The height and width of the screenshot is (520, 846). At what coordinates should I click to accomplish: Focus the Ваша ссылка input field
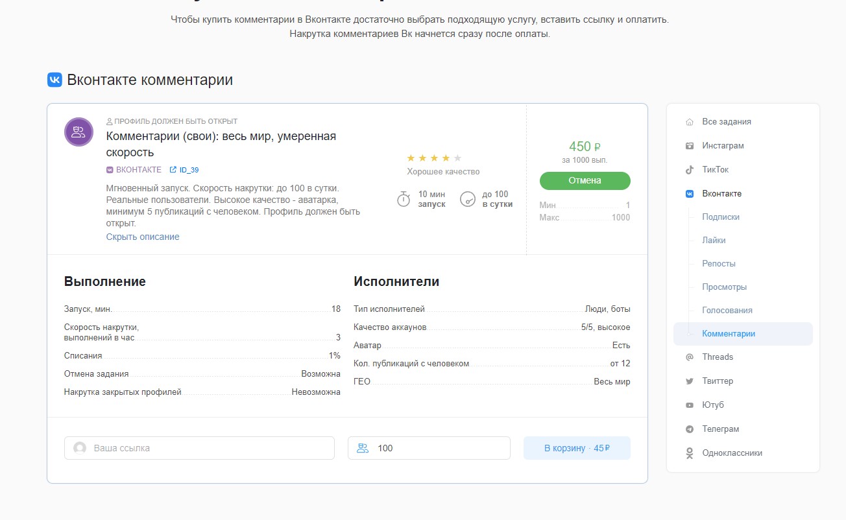(199, 448)
